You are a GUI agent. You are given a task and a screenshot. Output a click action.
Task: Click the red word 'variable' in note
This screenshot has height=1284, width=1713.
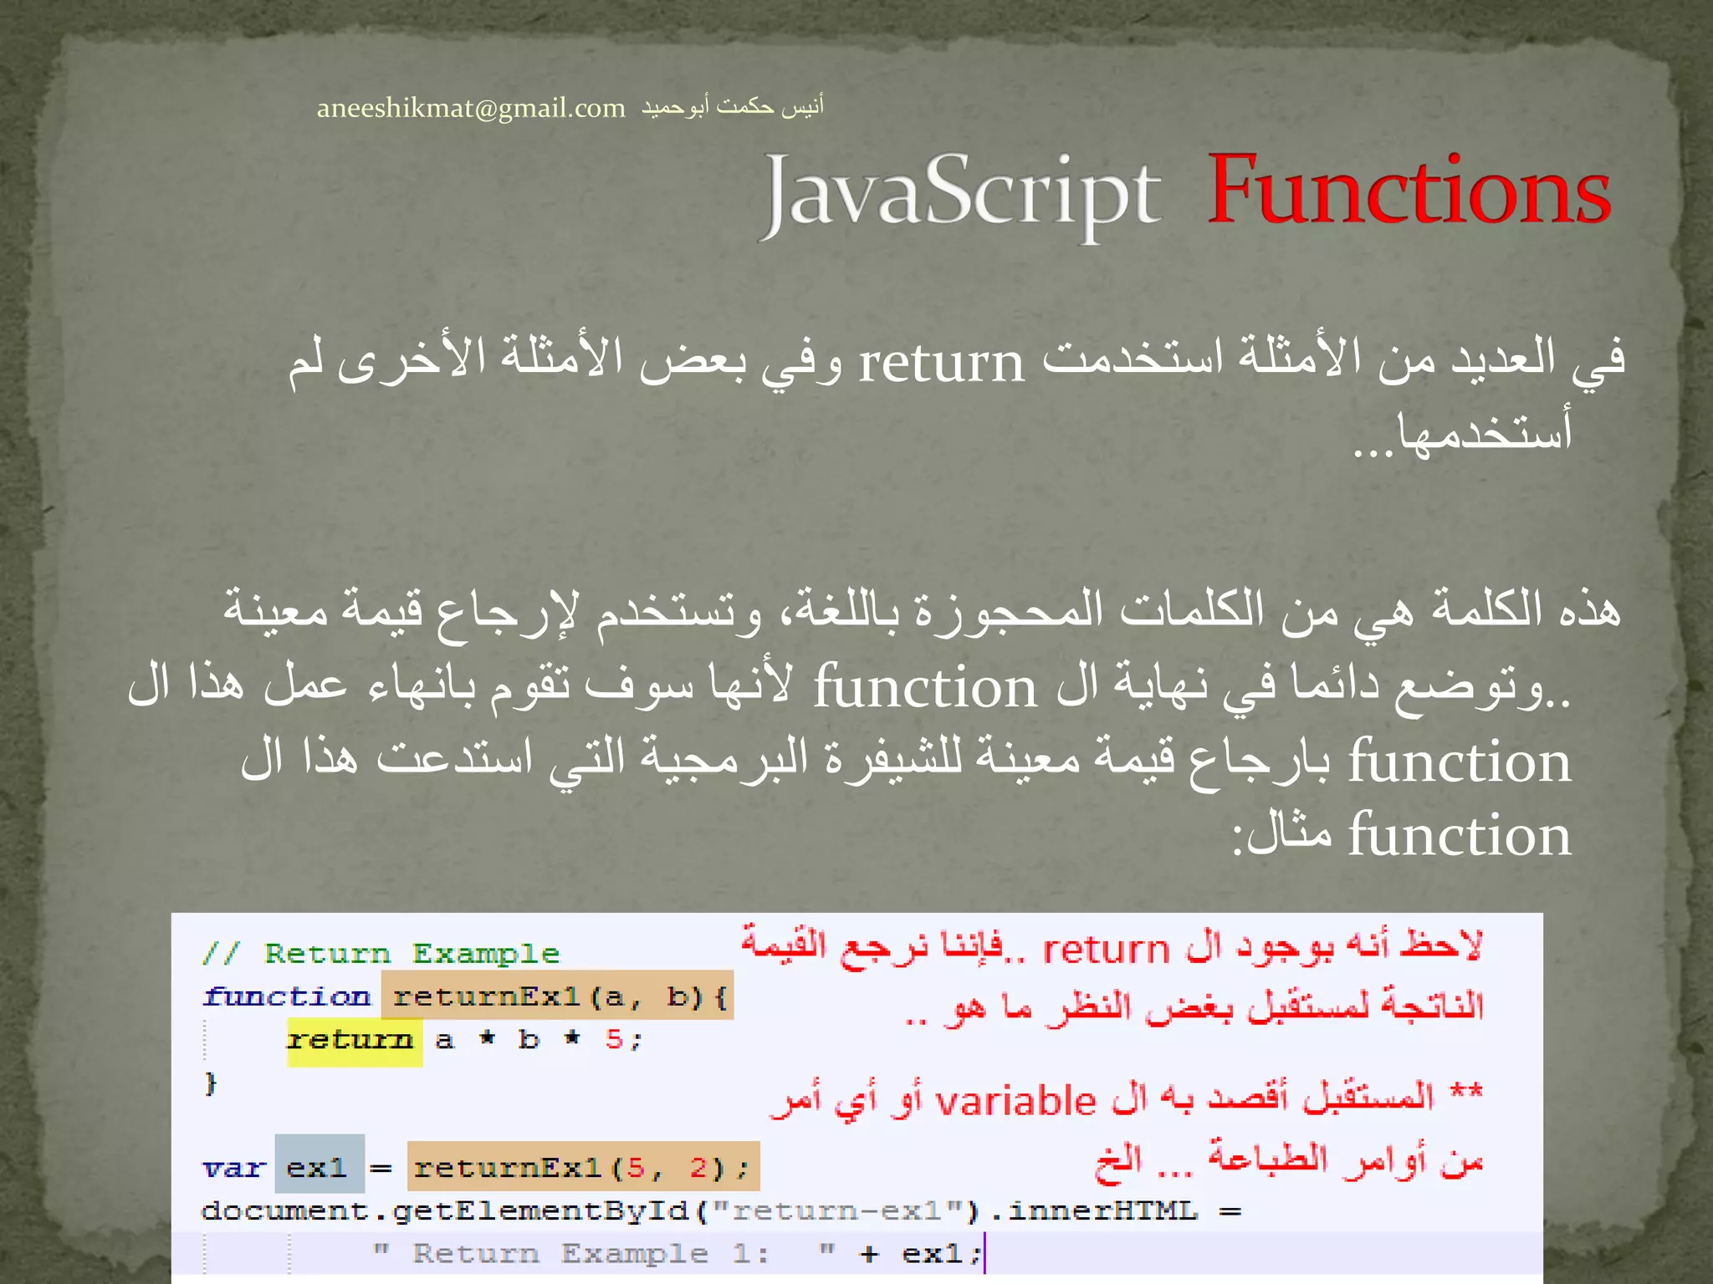(1015, 1101)
